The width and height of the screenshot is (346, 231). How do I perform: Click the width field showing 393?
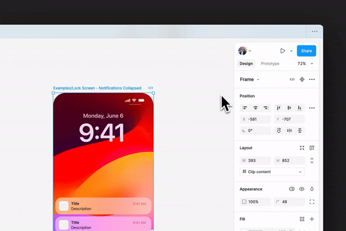pos(255,161)
